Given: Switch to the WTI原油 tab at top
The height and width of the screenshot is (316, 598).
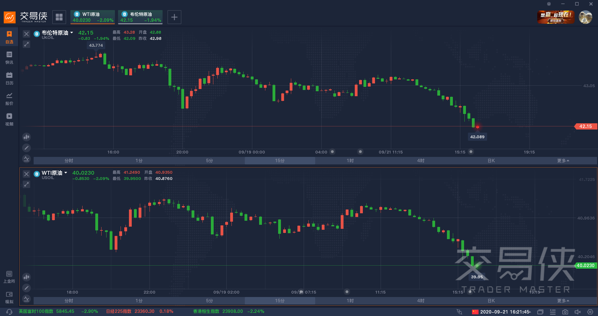Looking at the screenshot, I should coord(93,17).
